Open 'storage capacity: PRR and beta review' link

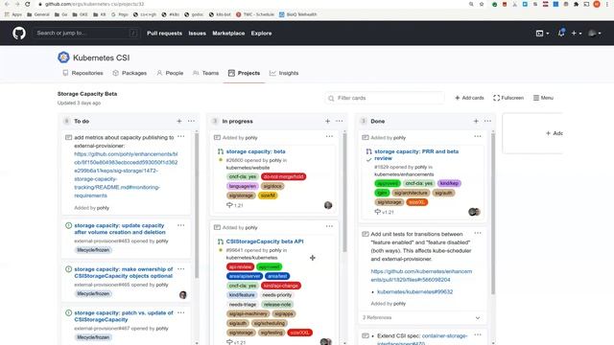click(x=416, y=154)
